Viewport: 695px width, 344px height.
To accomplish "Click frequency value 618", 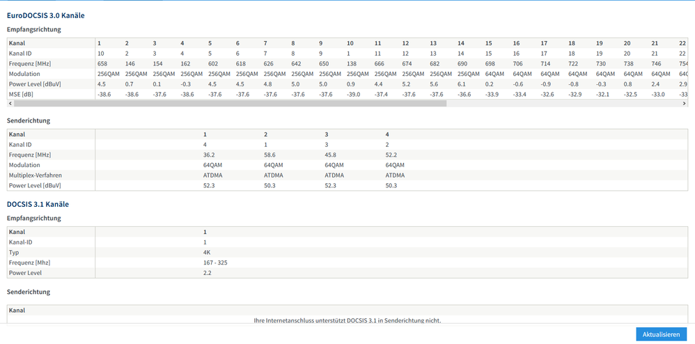I will click(241, 64).
